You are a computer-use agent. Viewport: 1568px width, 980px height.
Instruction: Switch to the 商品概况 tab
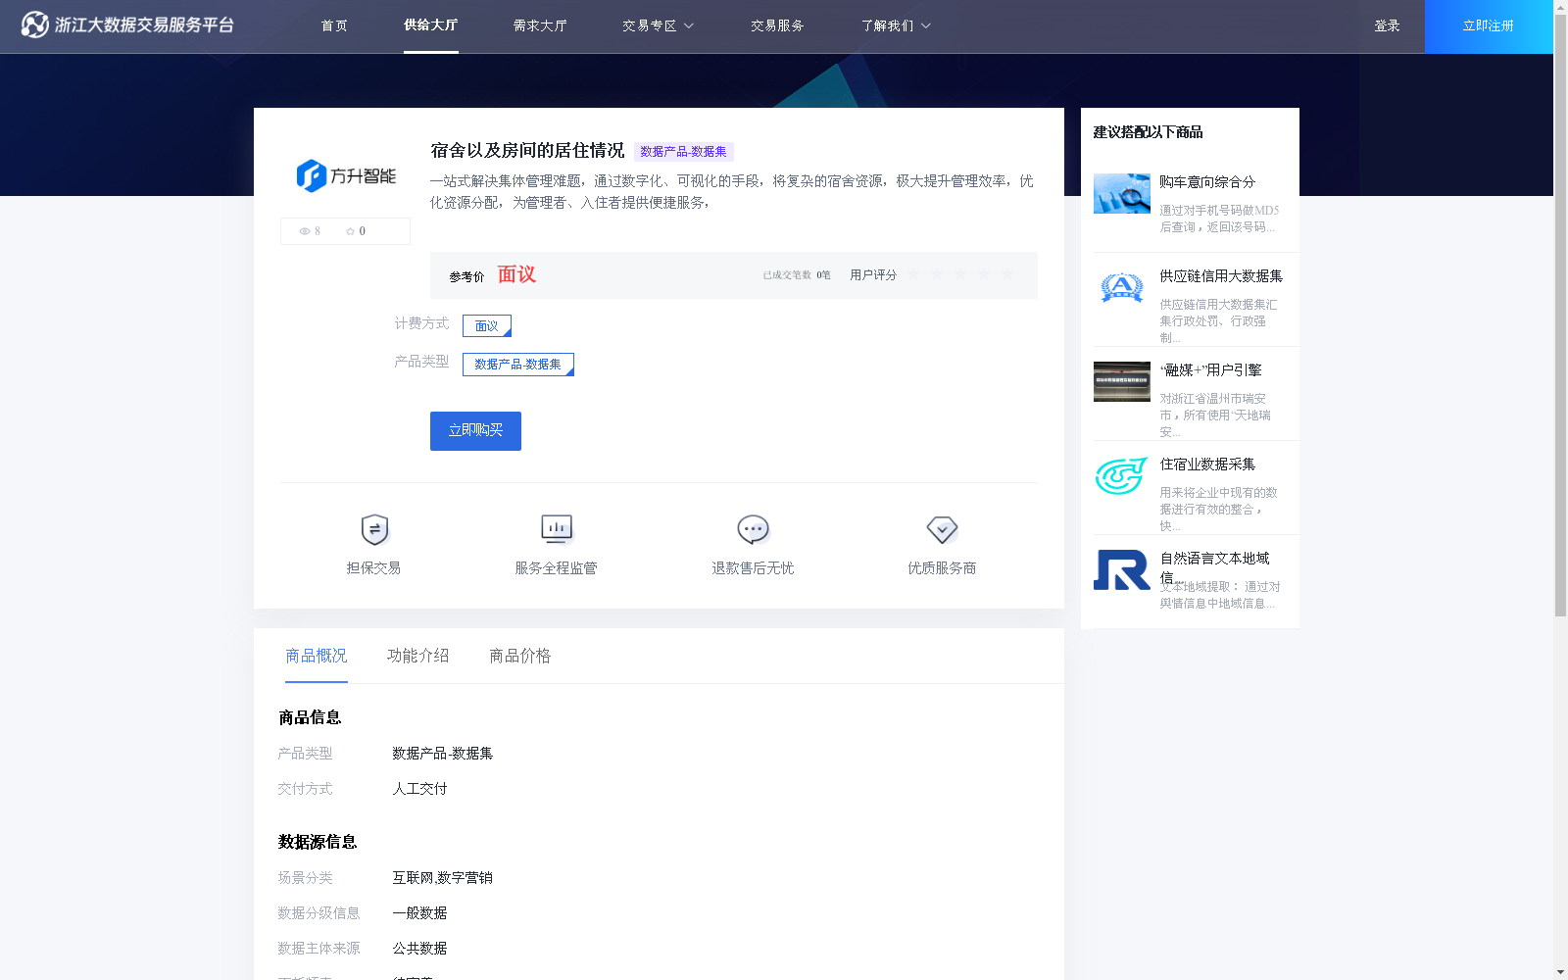tap(317, 656)
